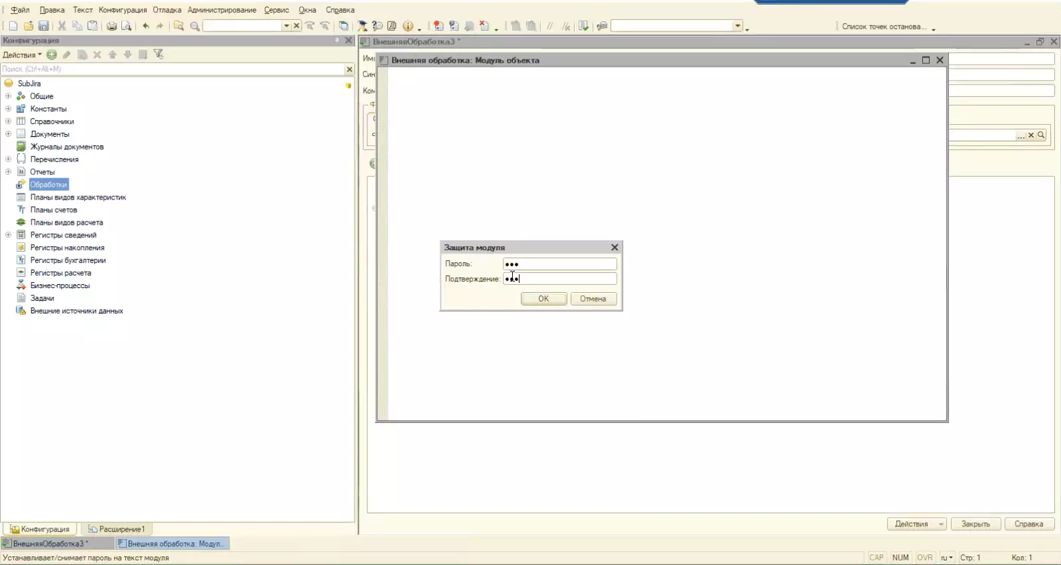Select Регистры накопления tree item
The width and height of the screenshot is (1061, 565).
point(67,247)
